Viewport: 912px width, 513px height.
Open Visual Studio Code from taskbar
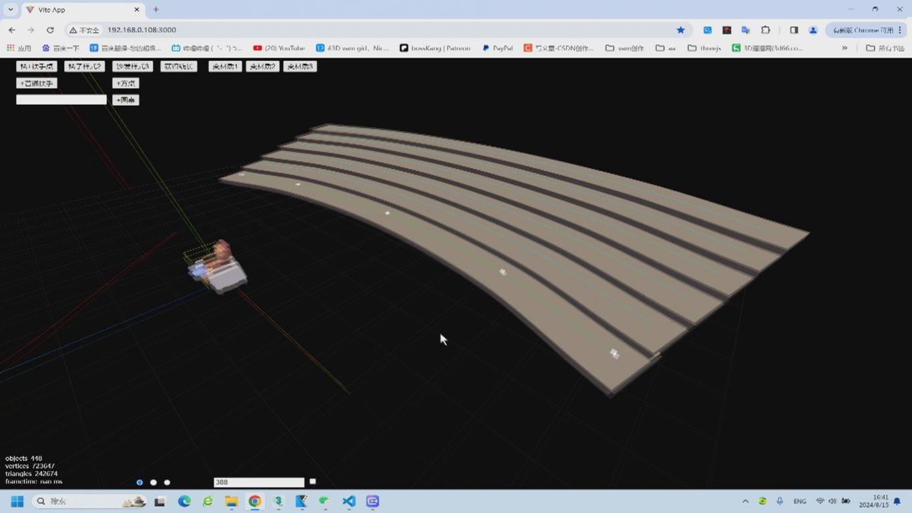coord(349,501)
